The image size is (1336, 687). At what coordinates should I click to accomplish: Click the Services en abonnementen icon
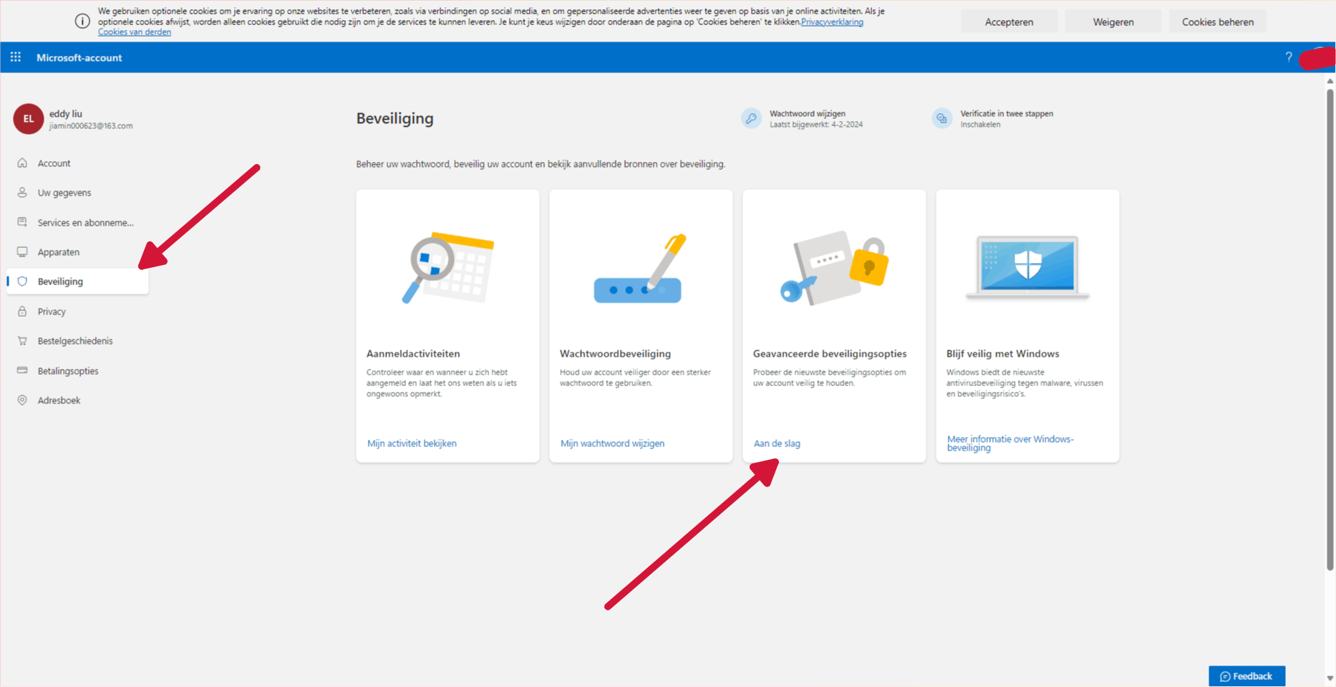22,222
